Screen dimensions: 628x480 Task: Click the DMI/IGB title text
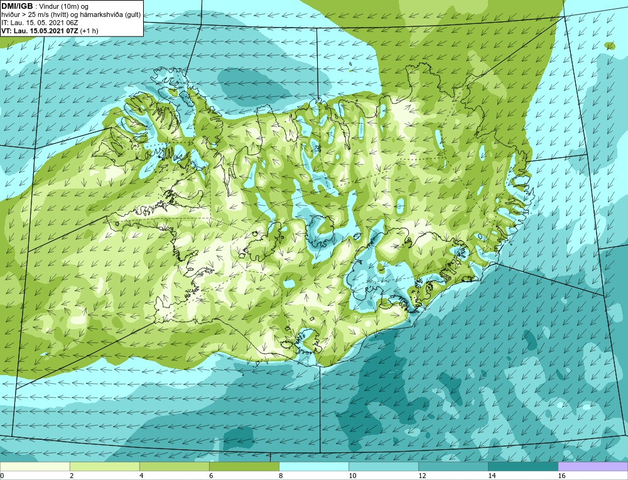point(17,6)
